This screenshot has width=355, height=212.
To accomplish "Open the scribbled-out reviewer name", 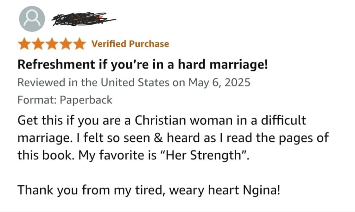I will click(x=83, y=20).
